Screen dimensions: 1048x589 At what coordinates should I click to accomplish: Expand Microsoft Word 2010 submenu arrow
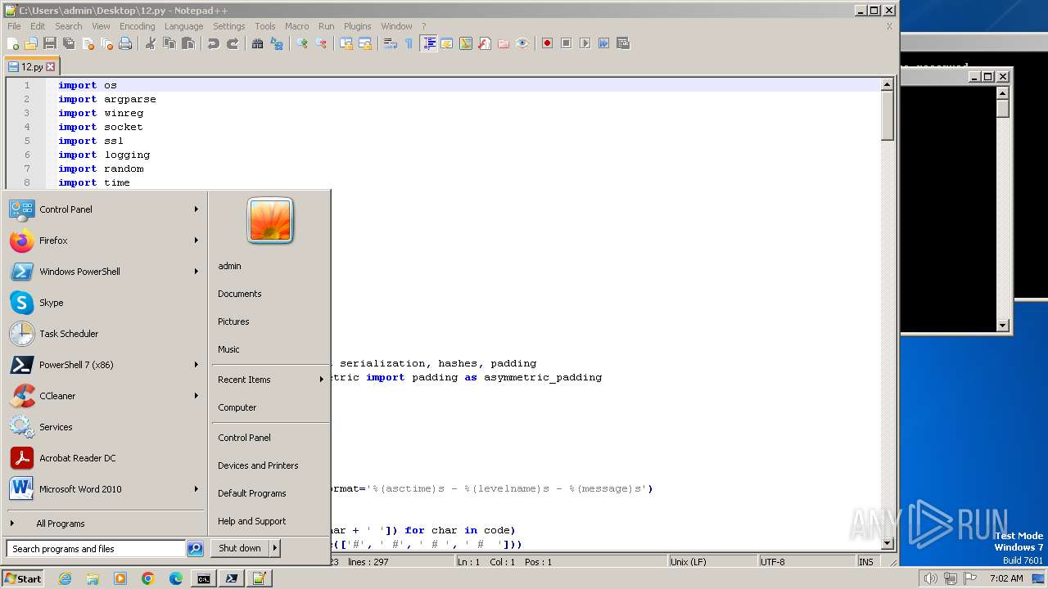click(x=196, y=489)
